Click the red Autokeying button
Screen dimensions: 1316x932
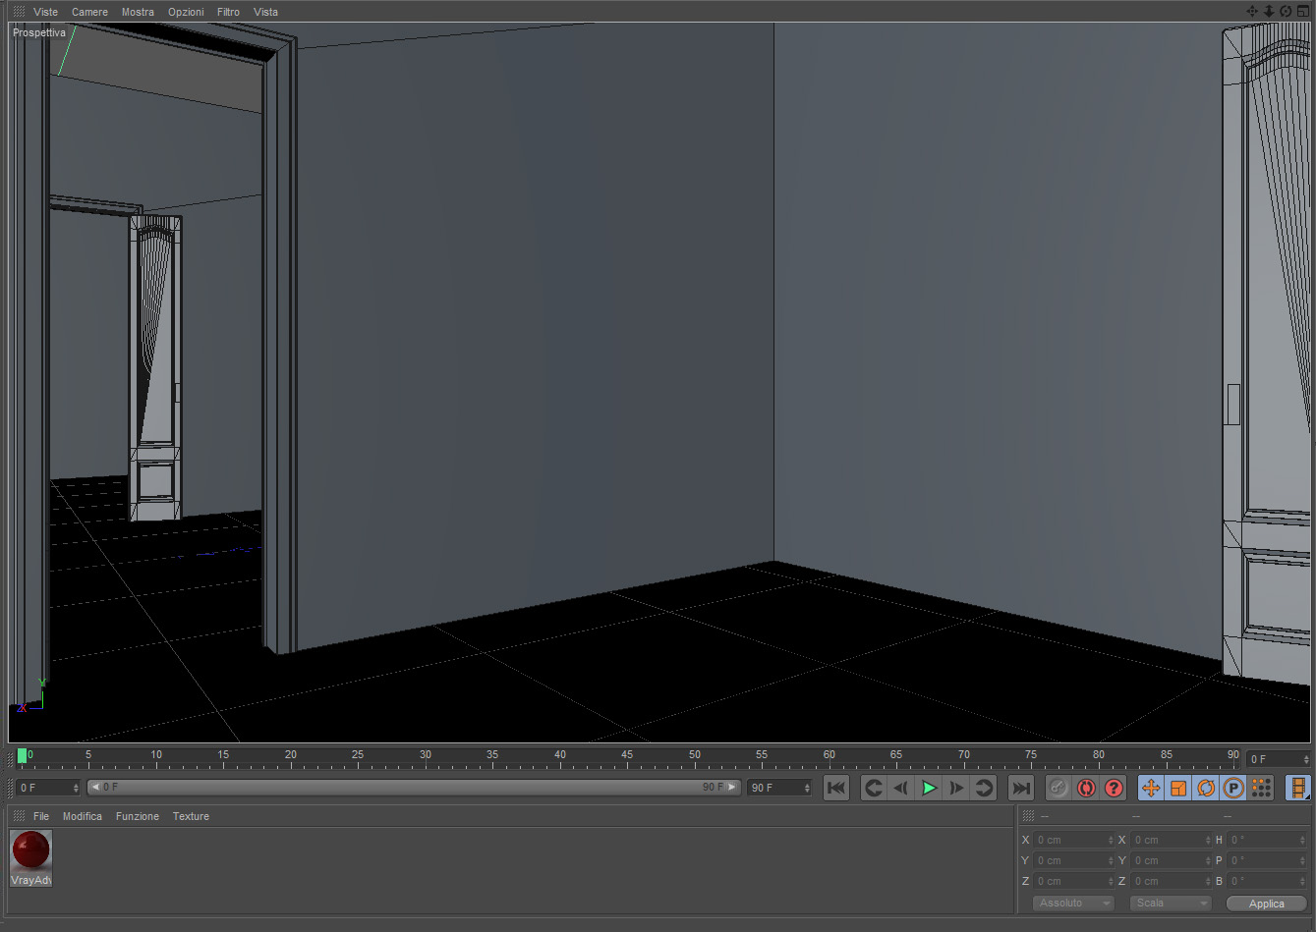coord(1086,788)
